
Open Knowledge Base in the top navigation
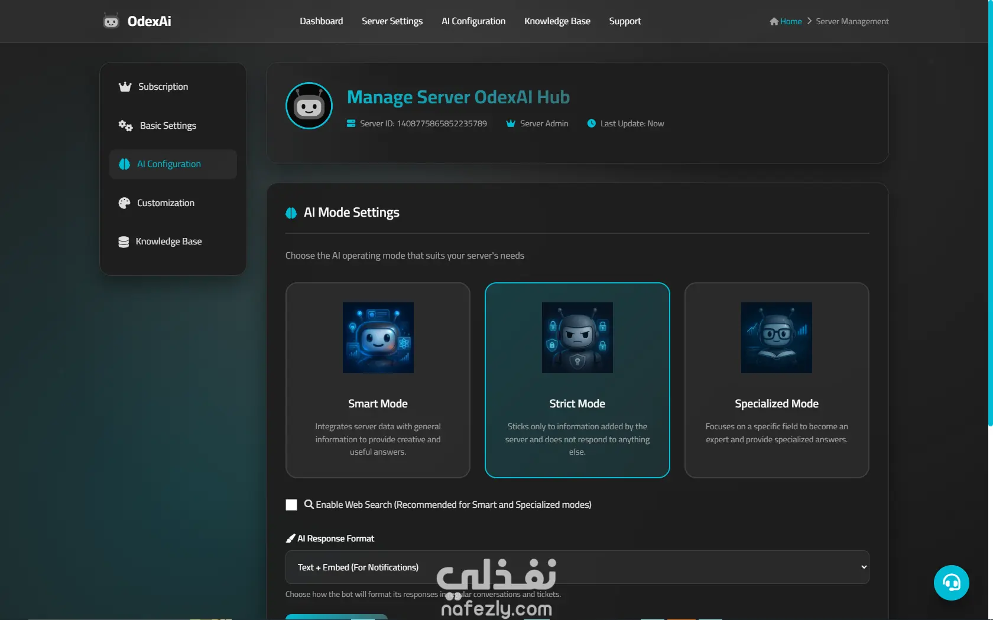tap(557, 21)
